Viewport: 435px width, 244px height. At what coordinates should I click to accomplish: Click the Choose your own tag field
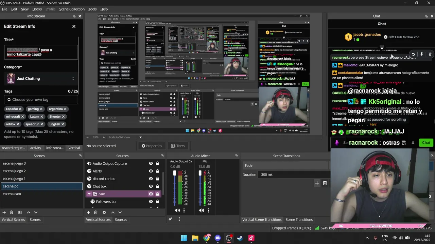(41, 100)
